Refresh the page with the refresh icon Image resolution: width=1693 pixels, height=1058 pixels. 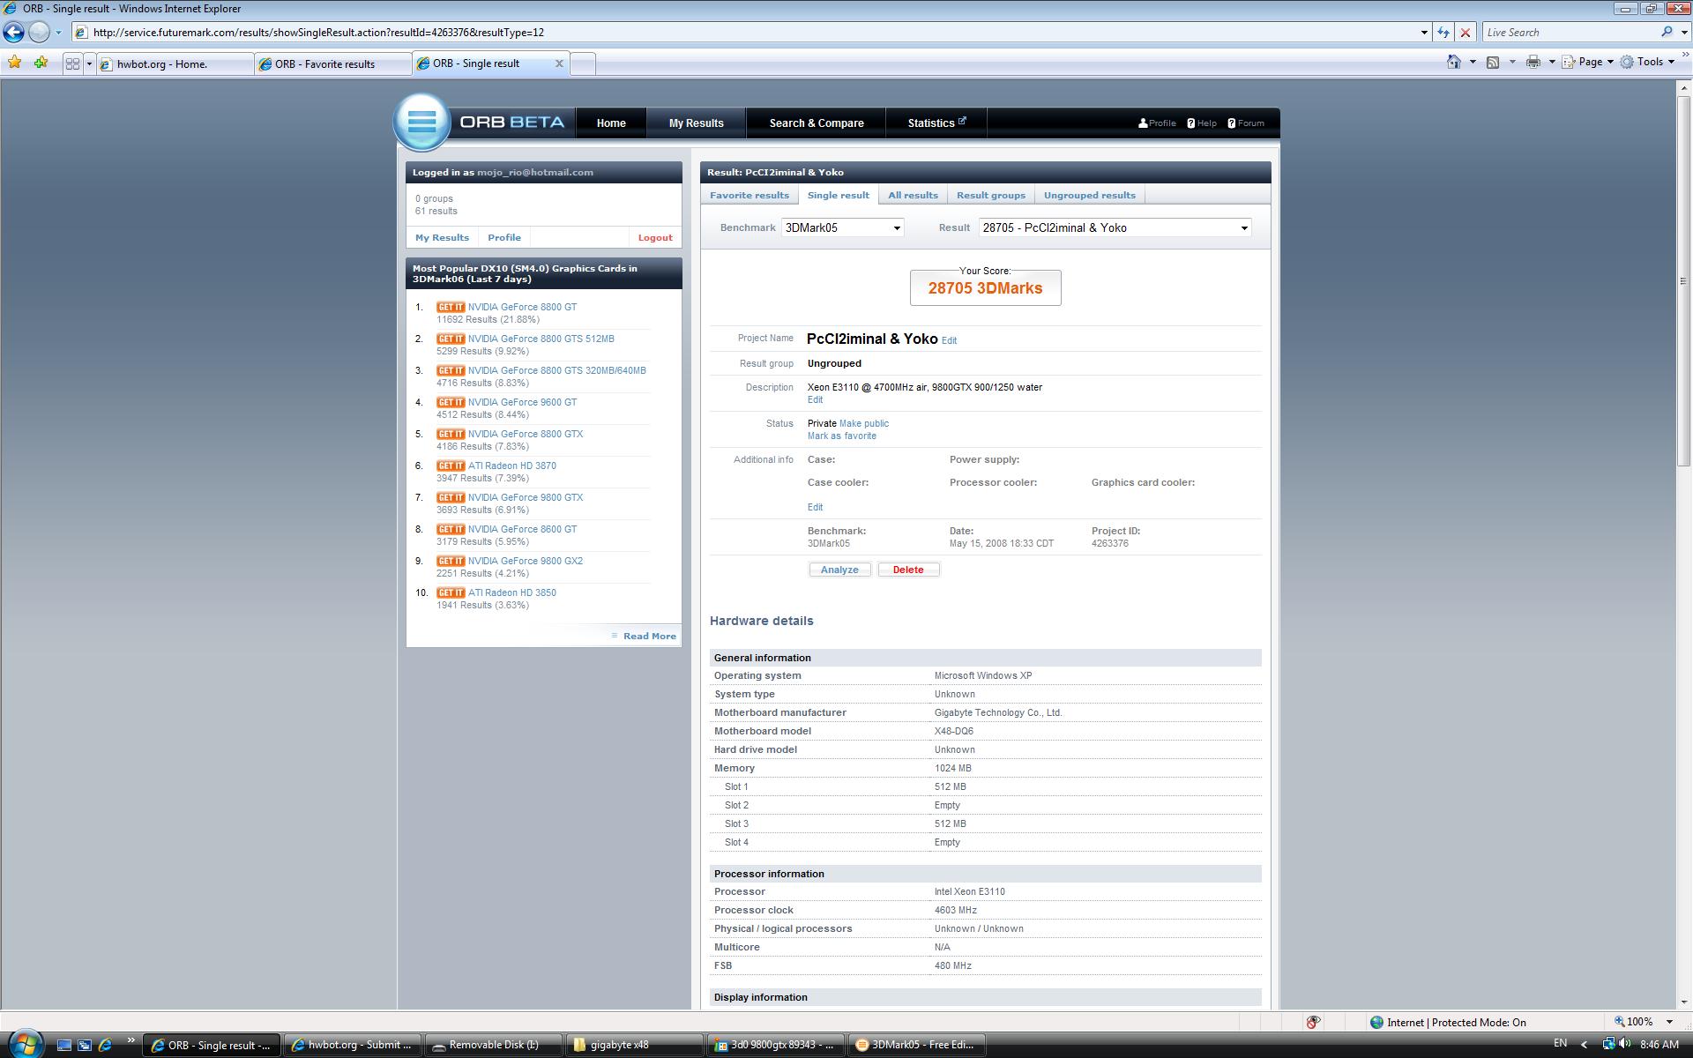(x=1443, y=32)
